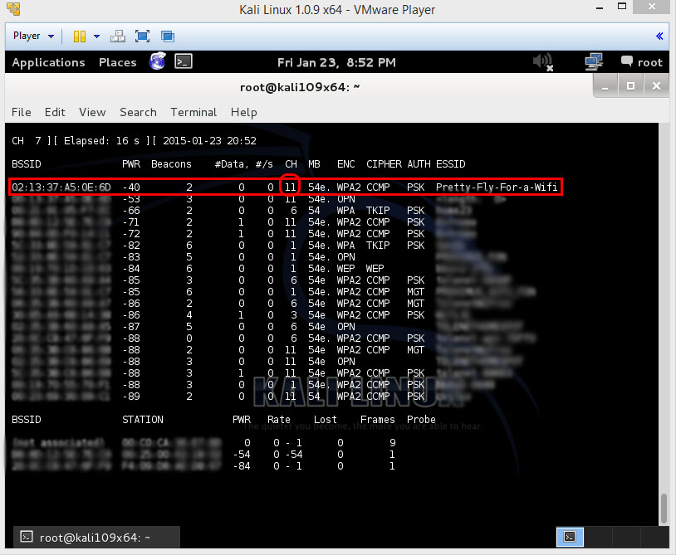Maximize the root@kali109x64 terminal window
676x555 pixels.
coord(630,86)
